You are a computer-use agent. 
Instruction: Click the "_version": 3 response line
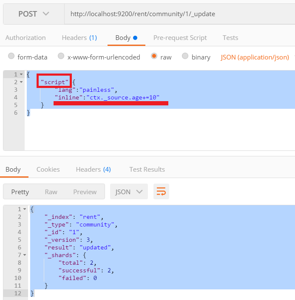click(x=68, y=240)
